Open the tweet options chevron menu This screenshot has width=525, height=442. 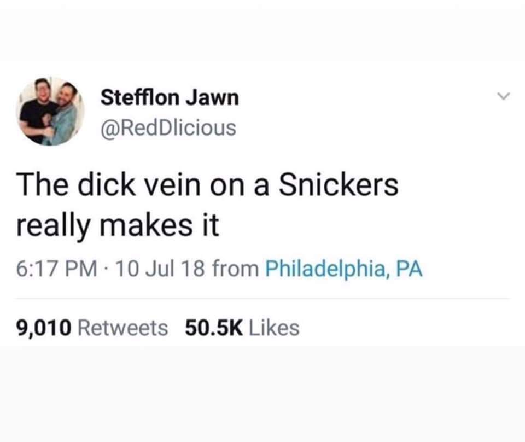tap(503, 96)
